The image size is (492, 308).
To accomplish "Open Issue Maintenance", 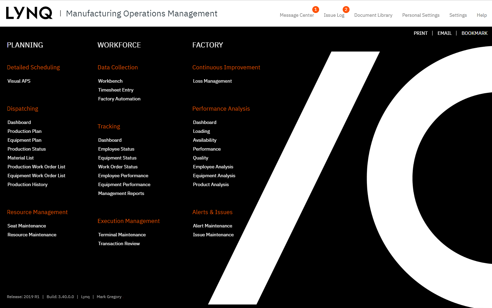I will [x=213, y=235].
